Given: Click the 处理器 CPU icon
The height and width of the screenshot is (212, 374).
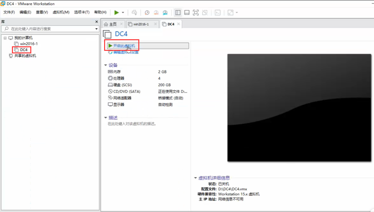Looking at the screenshot, I should pos(110,78).
